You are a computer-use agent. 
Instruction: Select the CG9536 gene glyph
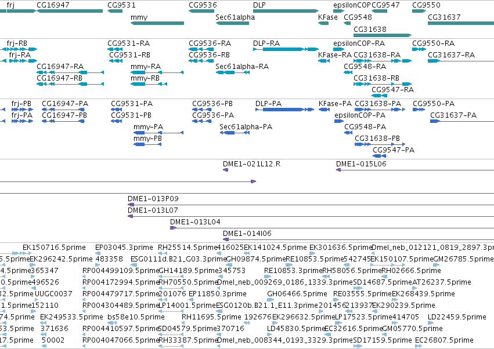pos(201,11)
